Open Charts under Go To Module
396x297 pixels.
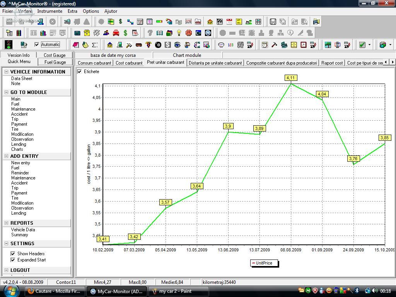click(17, 149)
